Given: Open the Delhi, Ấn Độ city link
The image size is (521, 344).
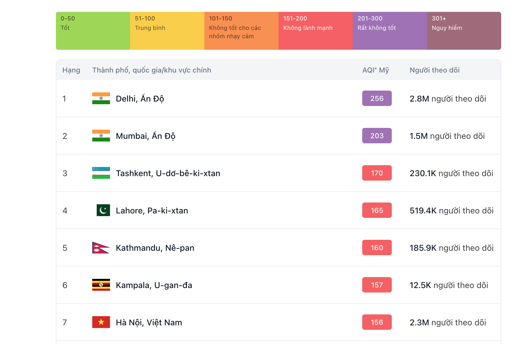Looking at the screenshot, I should tap(140, 99).
